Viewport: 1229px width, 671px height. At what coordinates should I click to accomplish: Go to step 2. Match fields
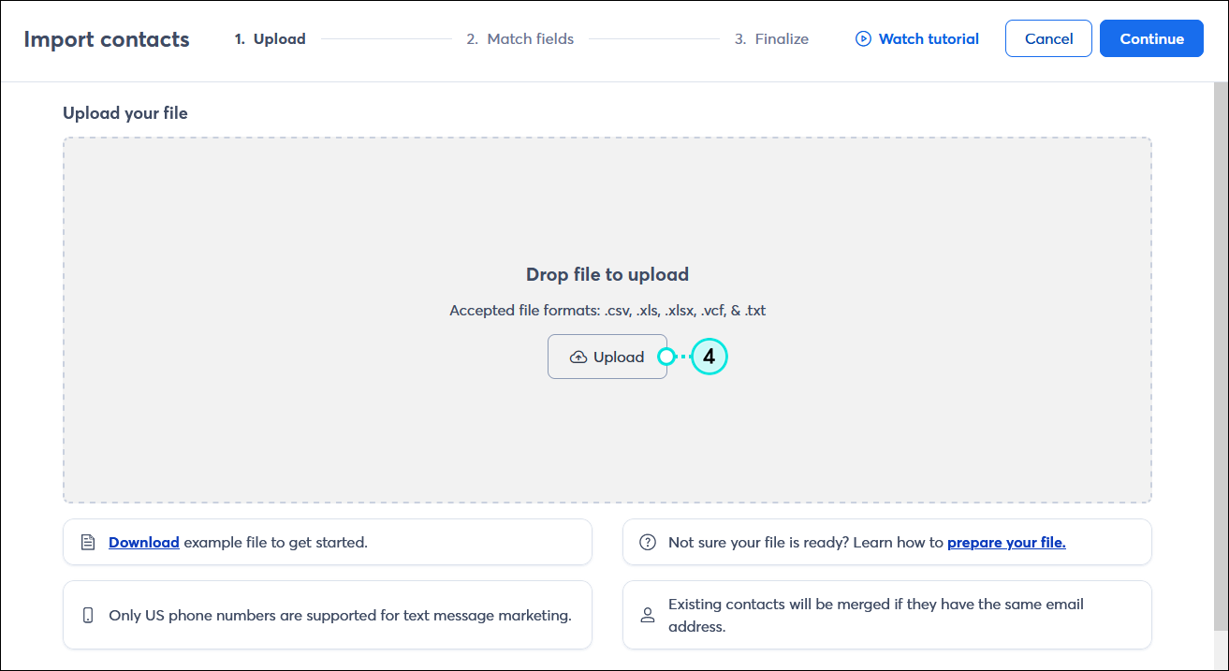pos(520,39)
